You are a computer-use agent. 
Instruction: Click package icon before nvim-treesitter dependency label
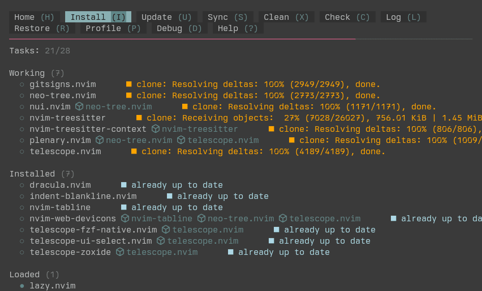coord(155,129)
